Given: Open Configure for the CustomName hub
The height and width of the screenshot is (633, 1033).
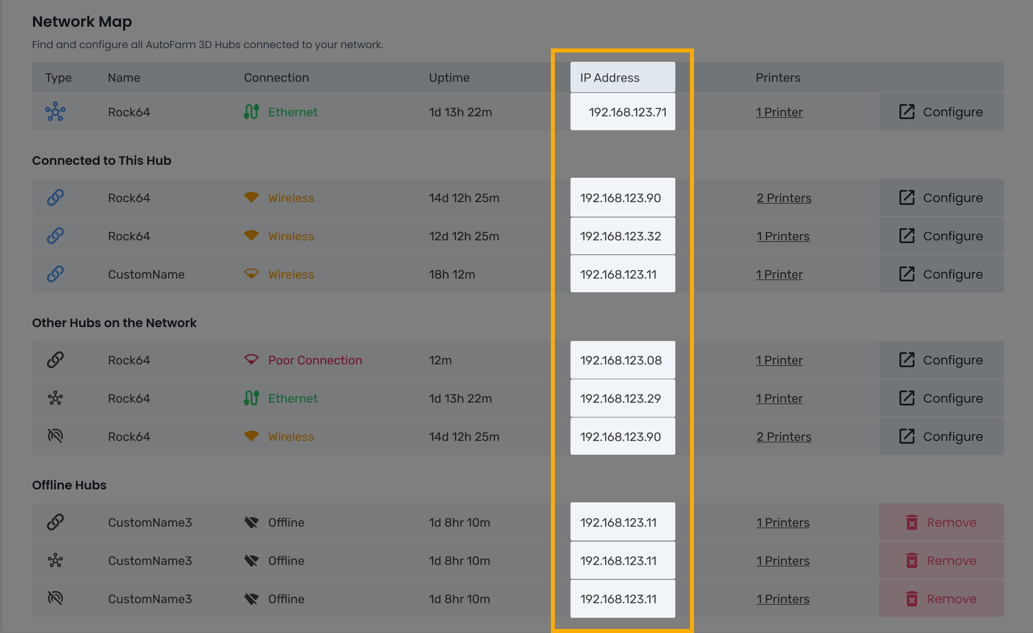Looking at the screenshot, I should pos(941,274).
